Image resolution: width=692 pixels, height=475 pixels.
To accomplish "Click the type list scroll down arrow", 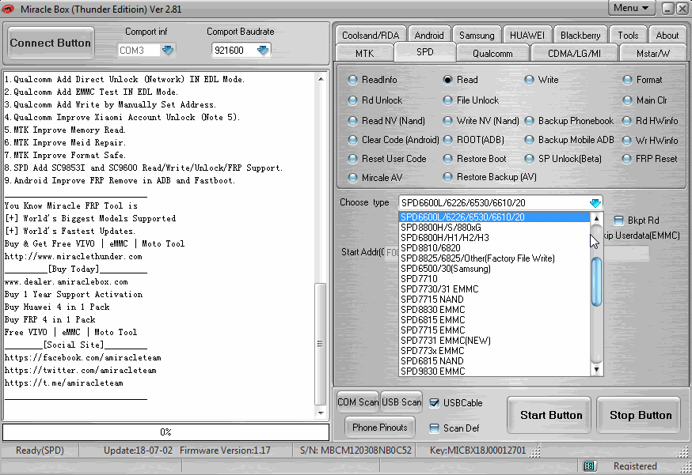I will pos(596,370).
